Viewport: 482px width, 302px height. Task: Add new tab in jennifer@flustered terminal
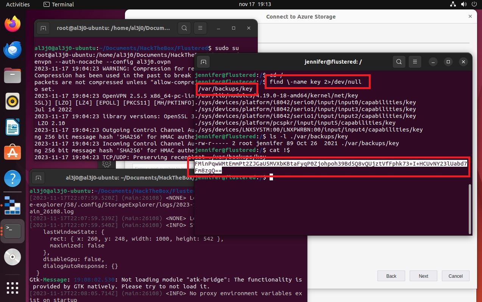click(203, 62)
